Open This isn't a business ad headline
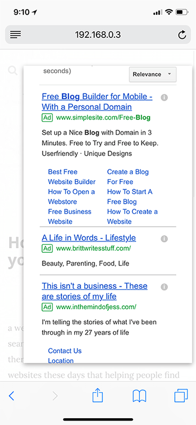 [95, 291]
